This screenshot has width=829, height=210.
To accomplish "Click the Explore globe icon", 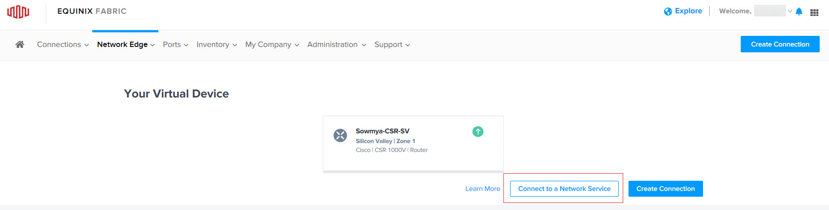I will (x=668, y=12).
